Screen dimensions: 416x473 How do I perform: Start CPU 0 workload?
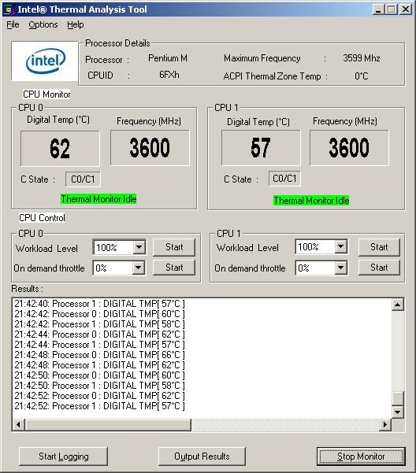174,247
